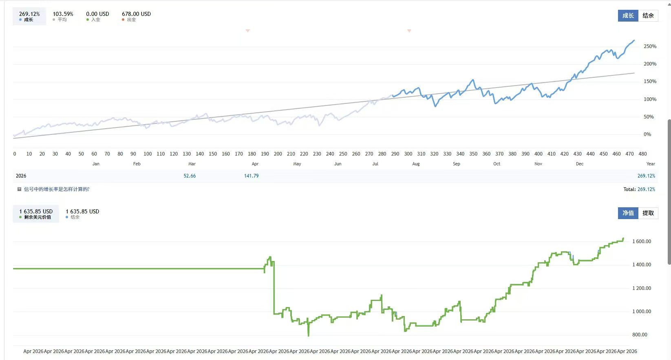
Task: Click the withdrawal triangle marker near week 180
Action: click(x=247, y=31)
